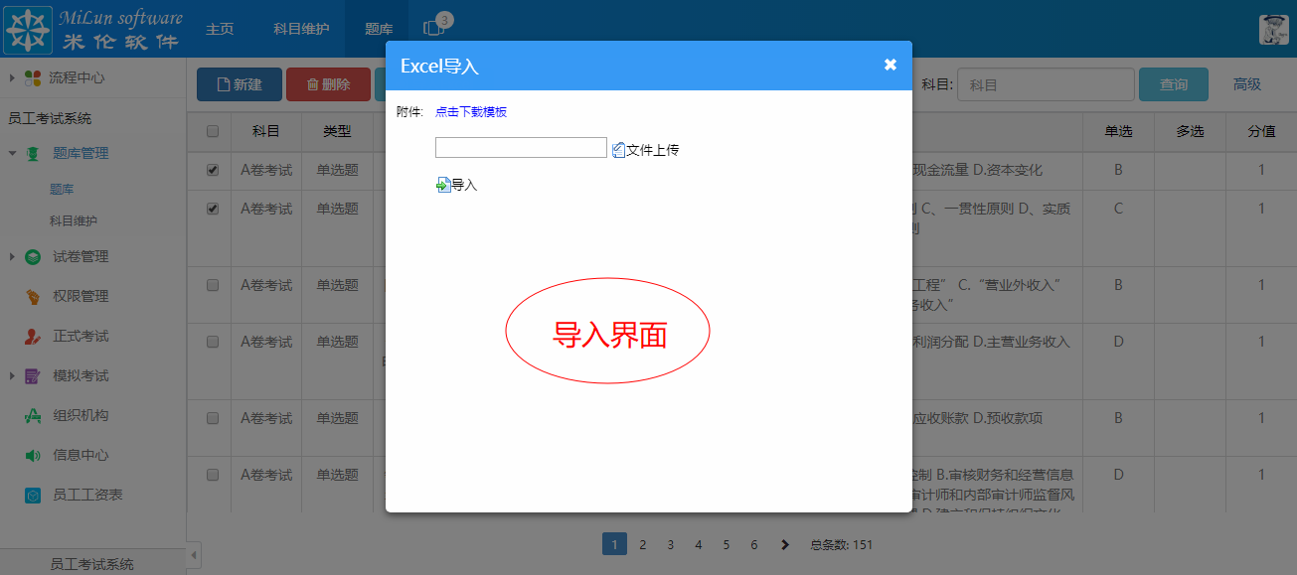
Task: Click inside the file path input field
Action: point(520,147)
